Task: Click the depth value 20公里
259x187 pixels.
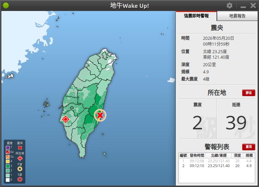Action: point(209,65)
